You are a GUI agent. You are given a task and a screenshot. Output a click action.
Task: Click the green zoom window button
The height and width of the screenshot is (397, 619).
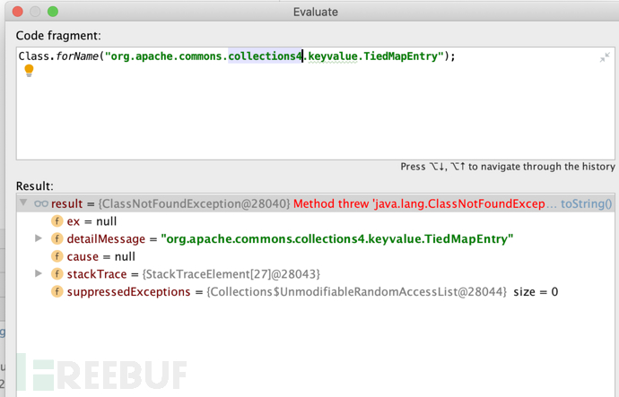coord(53,12)
